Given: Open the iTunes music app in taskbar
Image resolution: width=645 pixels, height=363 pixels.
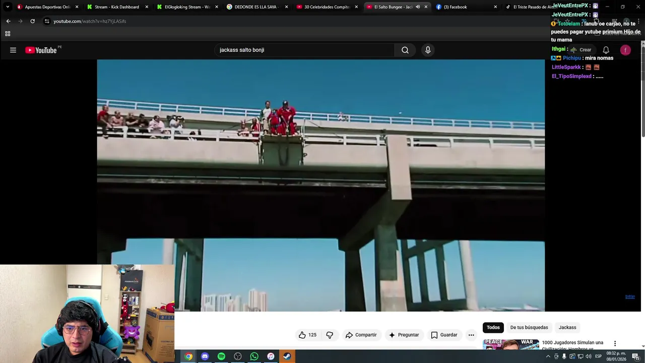Looking at the screenshot, I should tap(271, 356).
